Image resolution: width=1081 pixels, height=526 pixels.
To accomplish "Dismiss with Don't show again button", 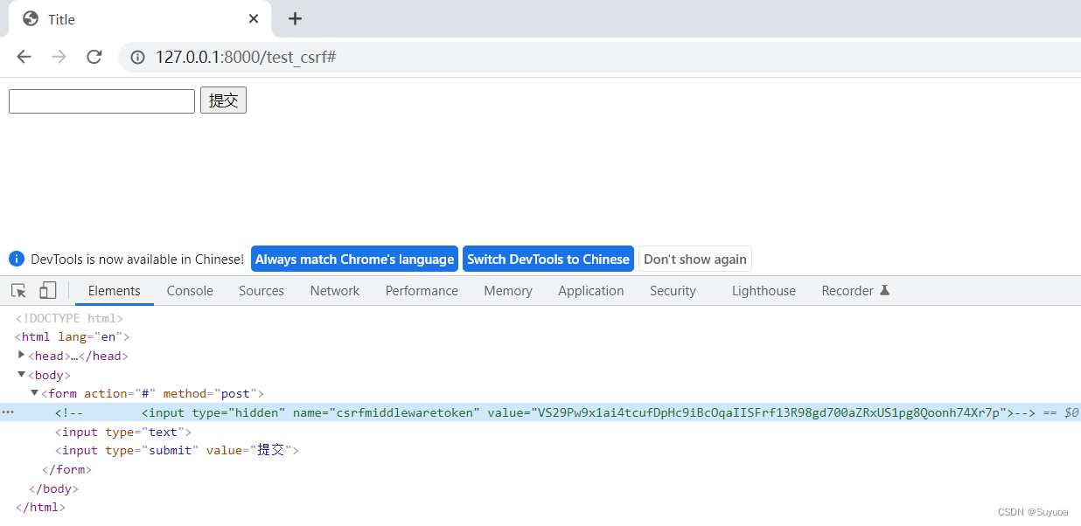I will 694,259.
